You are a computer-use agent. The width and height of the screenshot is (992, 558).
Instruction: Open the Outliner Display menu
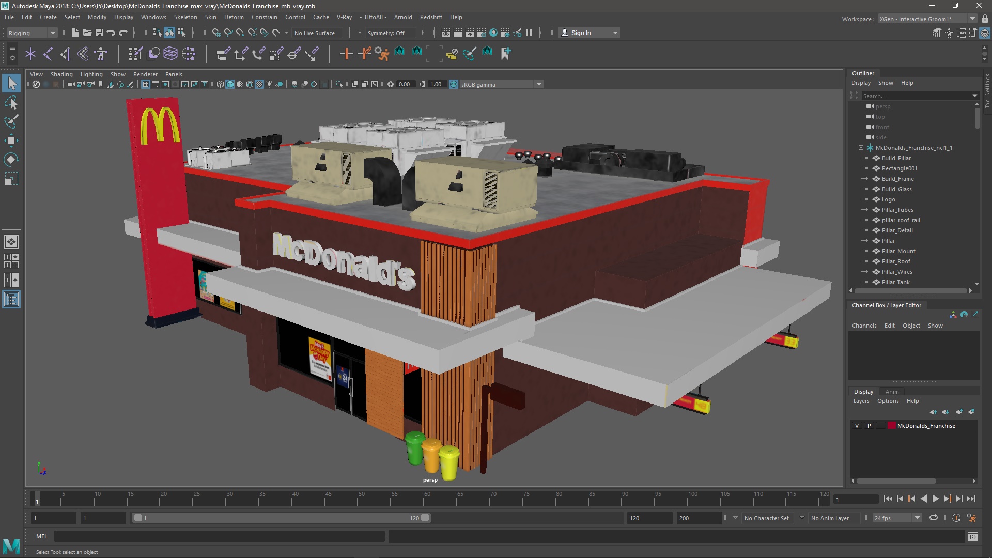coord(861,83)
